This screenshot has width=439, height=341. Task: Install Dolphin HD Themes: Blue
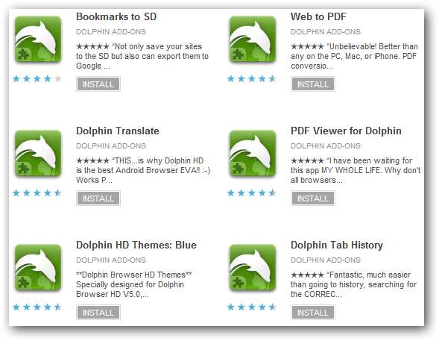(x=98, y=313)
